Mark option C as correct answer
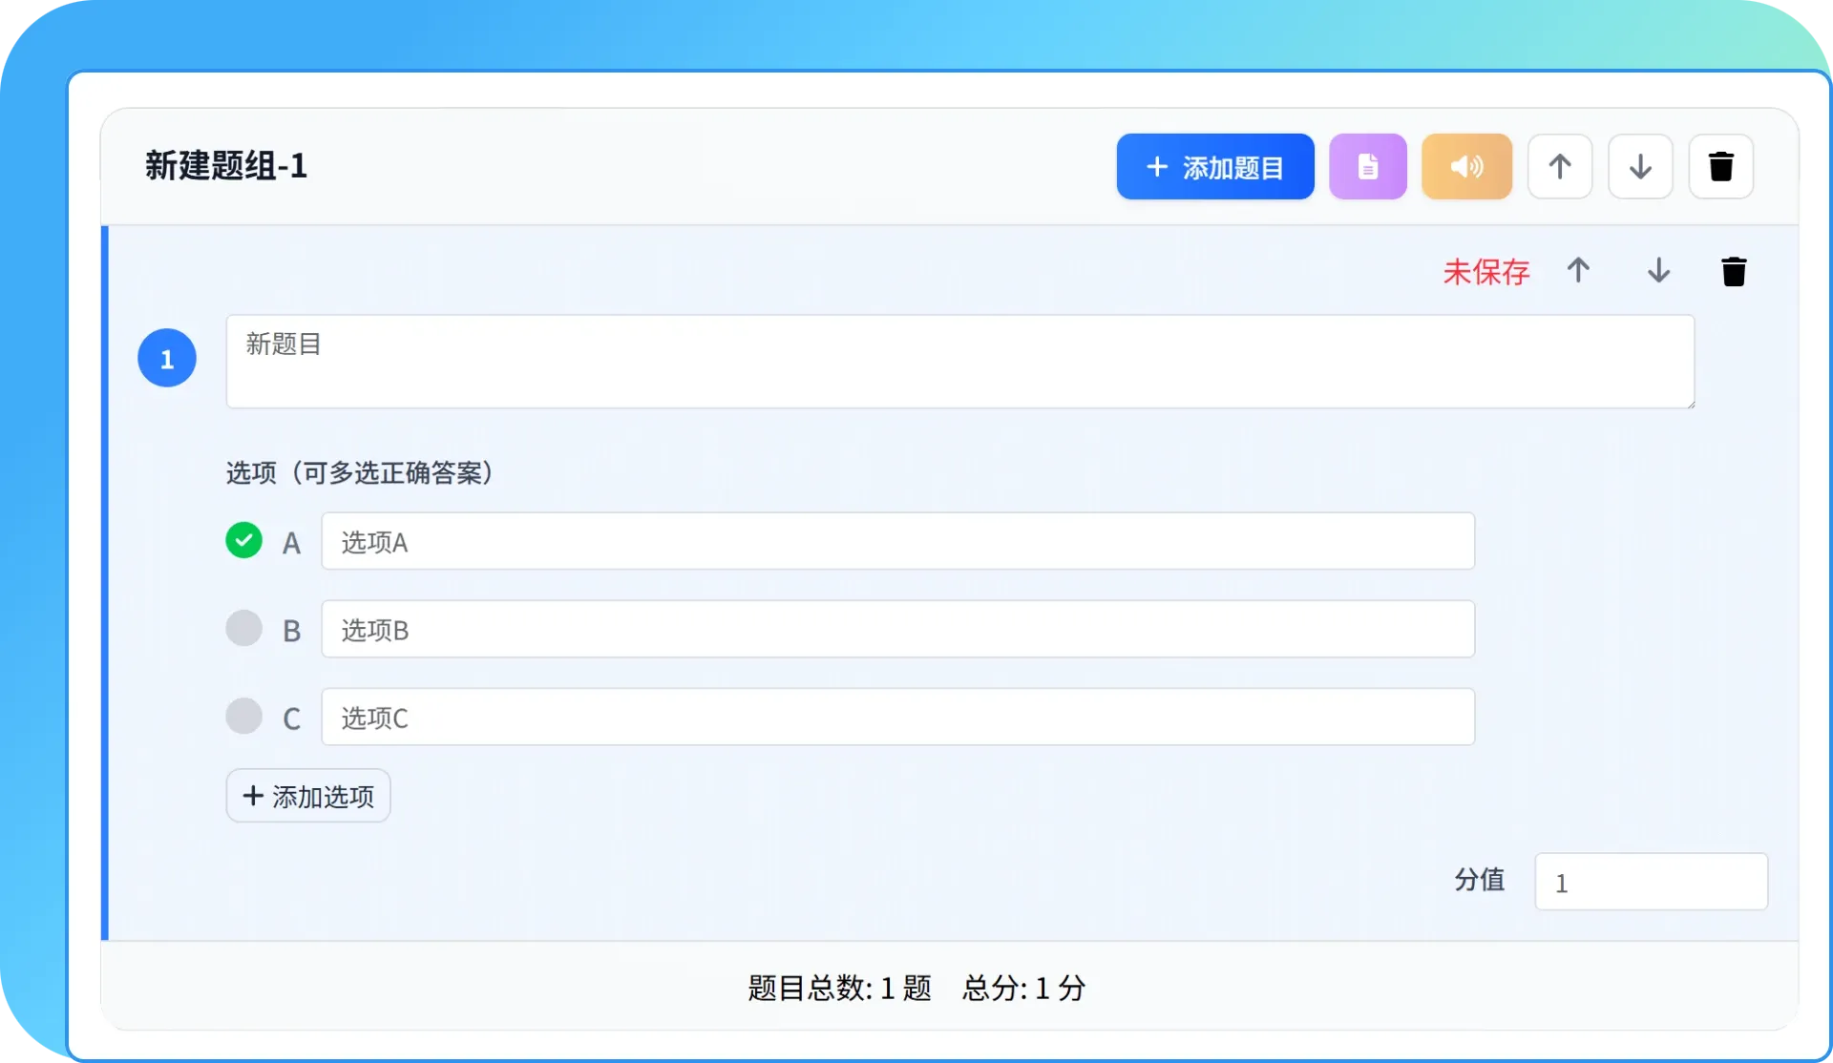The image size is (1833, 1063). coord(243,716)
